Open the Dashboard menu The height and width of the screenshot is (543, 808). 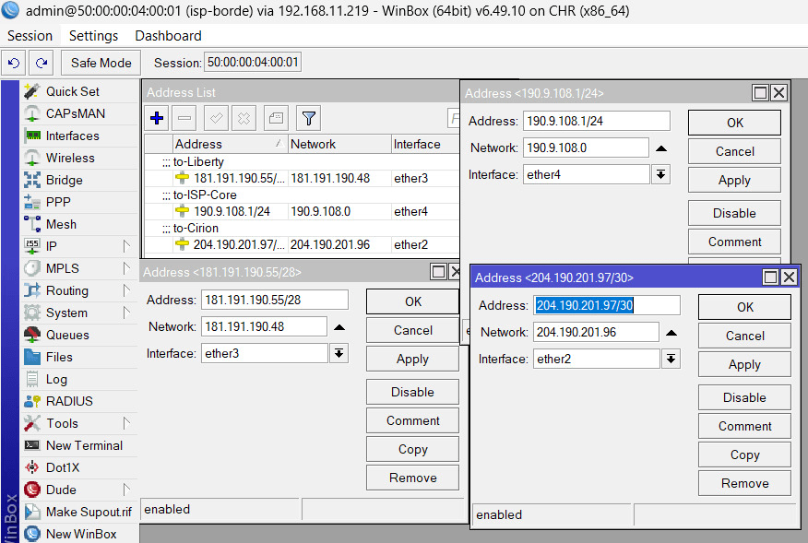pos(168,36)
